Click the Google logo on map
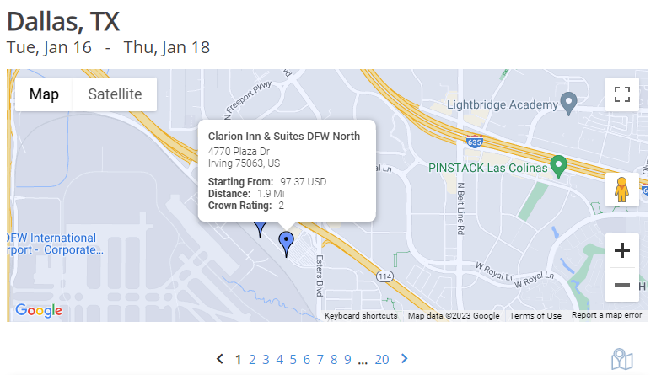The height and width of the screenshot is (375, 656). point(39,311)
